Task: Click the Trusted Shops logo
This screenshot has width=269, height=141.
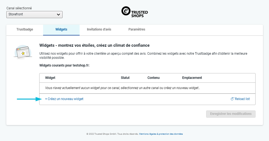Action: coord(134,12)
